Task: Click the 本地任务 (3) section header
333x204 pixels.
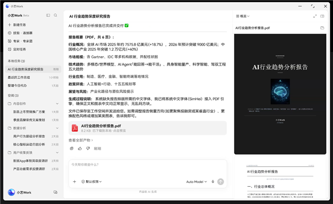Action: coord(16,61)
